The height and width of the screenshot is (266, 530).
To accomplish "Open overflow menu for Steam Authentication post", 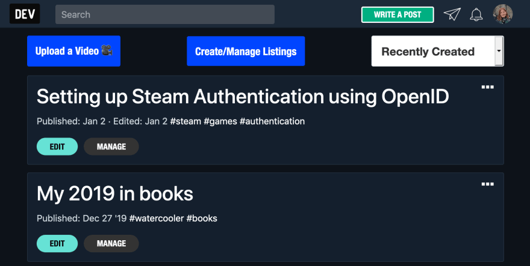I will tap(487, 87).
